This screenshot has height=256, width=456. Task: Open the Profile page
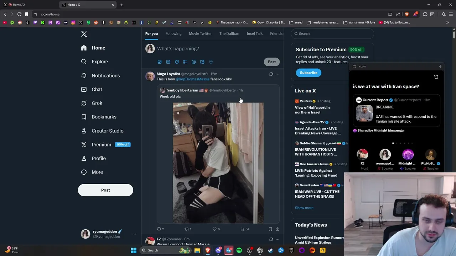pos(93,158)
